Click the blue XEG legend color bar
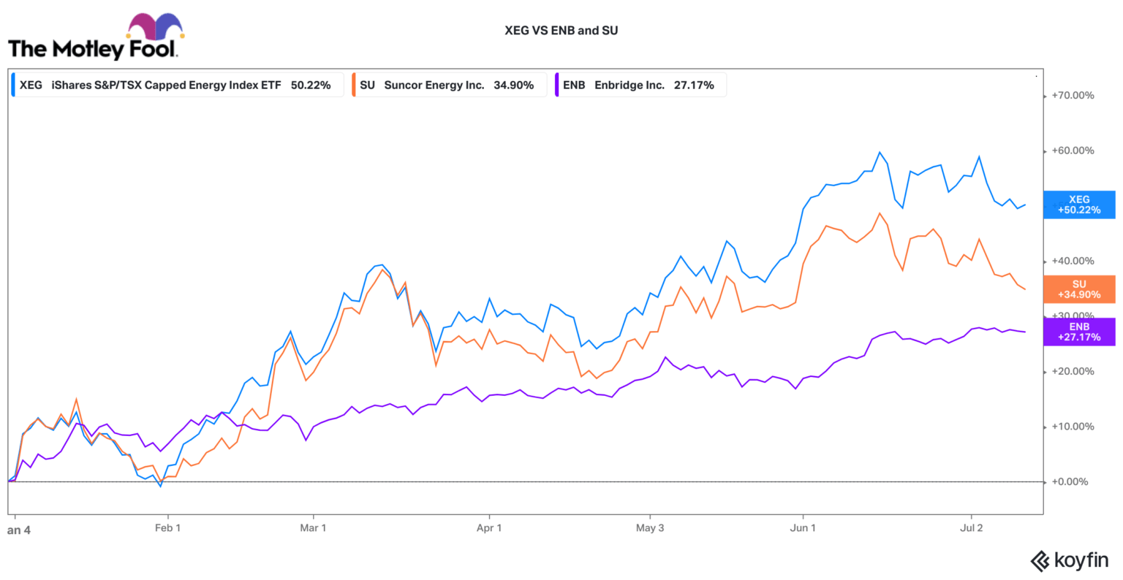This screenshot has height=580, width=1123. [x=12, y=85]
